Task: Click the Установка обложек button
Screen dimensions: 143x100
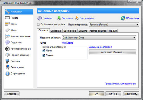Action: click(112, 52)
